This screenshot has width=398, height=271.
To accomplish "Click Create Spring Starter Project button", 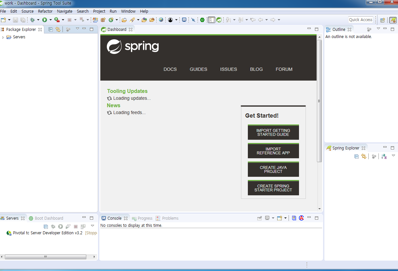I will click(273, 188).
